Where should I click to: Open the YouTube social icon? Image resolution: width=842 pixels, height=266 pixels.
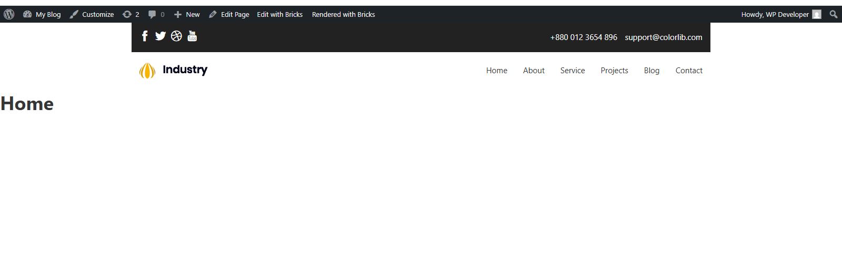(192, 36)
